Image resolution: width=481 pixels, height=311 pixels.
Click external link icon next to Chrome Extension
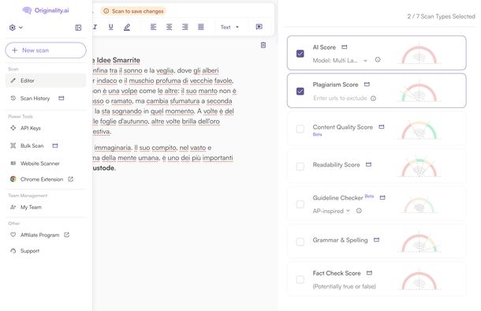point(70,179)
